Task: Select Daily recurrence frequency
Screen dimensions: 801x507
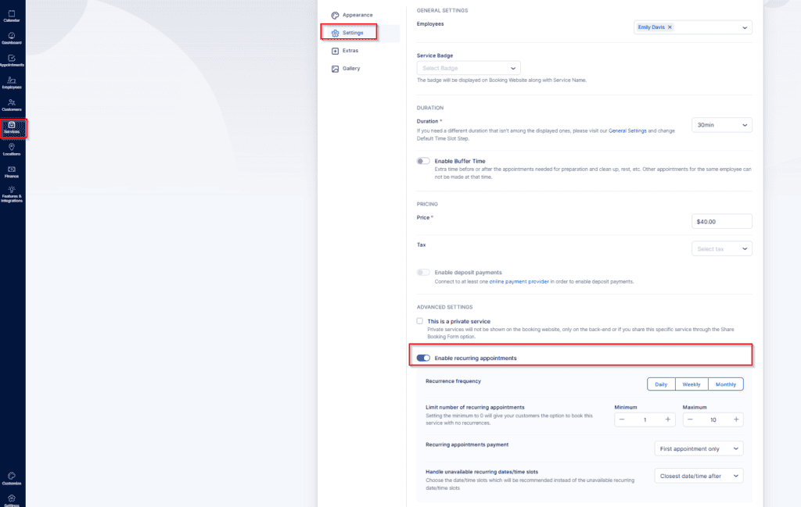Action: point(661,384)
